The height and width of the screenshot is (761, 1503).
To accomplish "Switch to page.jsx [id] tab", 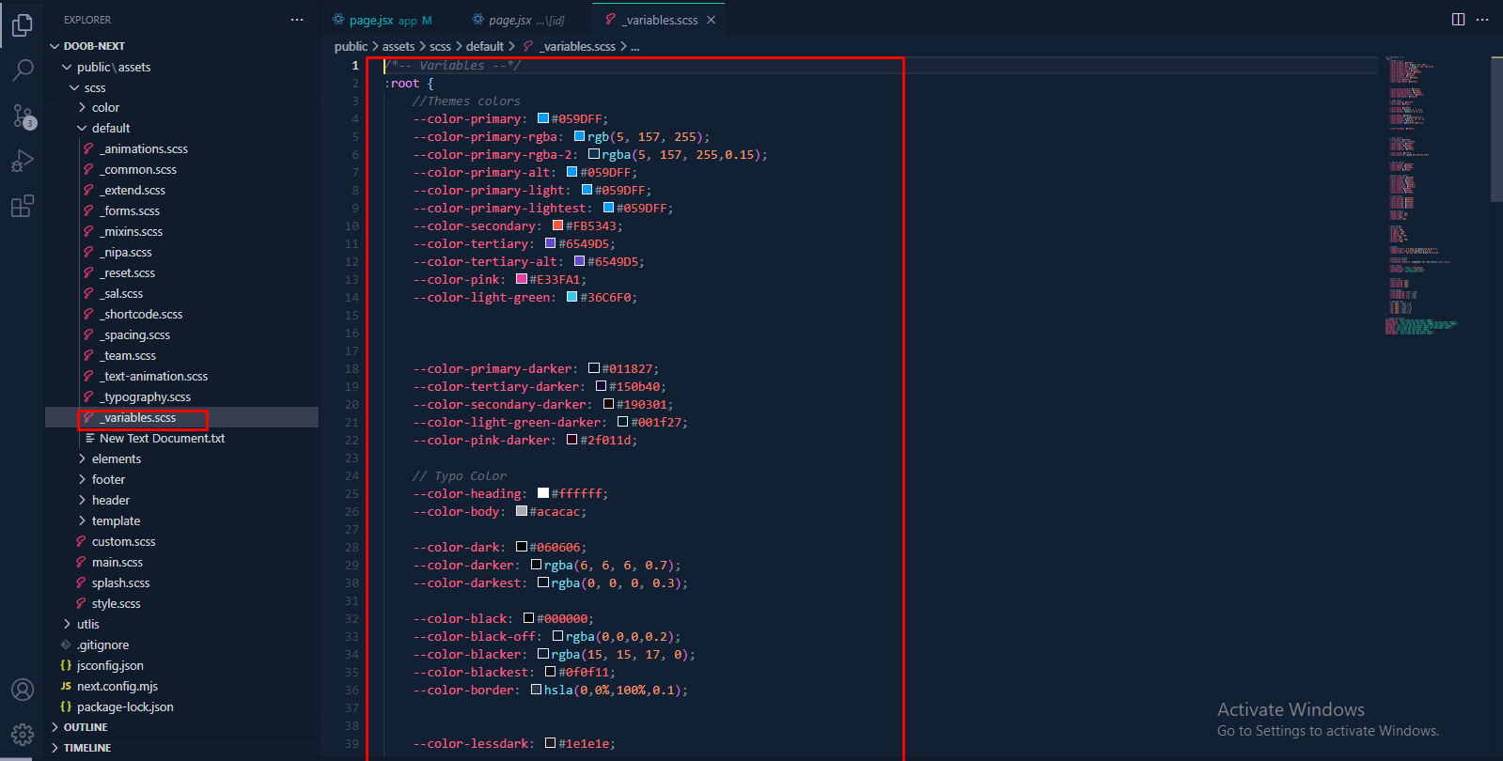I will click(x=518, y=20).
